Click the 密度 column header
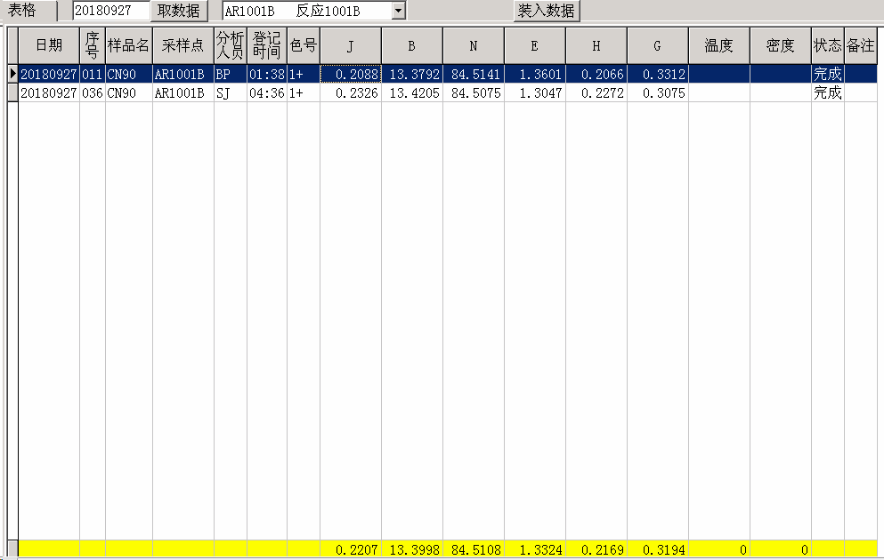 coord(780,45)
